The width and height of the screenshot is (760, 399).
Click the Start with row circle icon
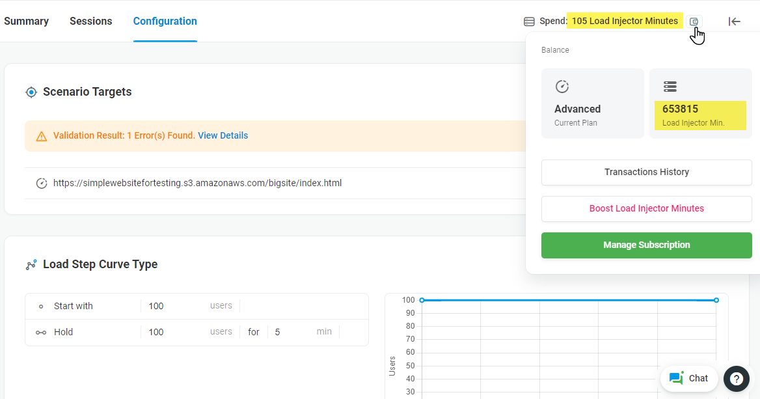coord(41,307)
